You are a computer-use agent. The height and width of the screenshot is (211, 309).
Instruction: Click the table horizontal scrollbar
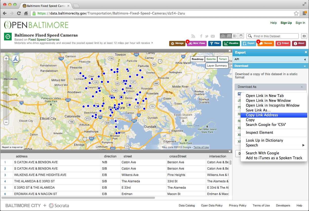pyautogui.click(x=78, y=198)
